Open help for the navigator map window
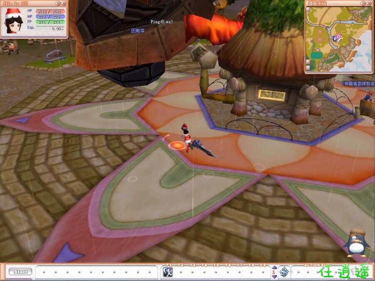Image resolution: width=375 pixels, height=281 pixels. (363, 3)
